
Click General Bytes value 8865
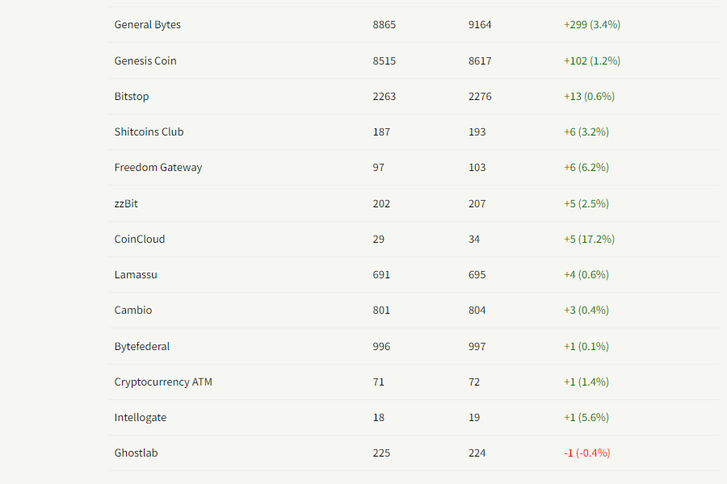click(x=385, y=24)
